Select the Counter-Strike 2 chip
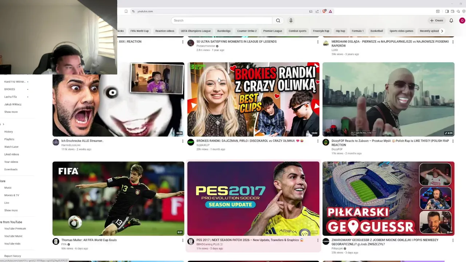Viewport: 466px width, 262px height. 247,31
